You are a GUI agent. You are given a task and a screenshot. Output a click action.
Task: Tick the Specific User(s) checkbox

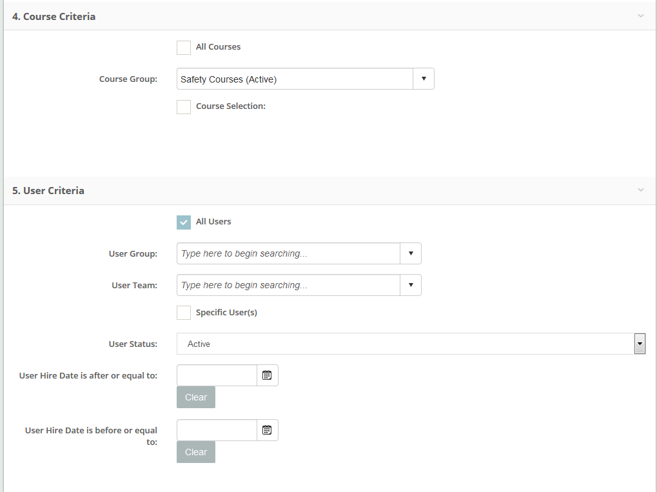coord(184,313)
